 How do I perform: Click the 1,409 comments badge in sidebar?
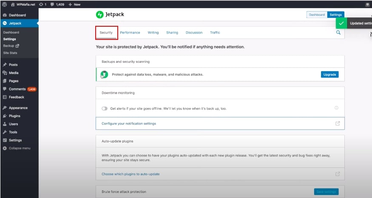[31, 89]
